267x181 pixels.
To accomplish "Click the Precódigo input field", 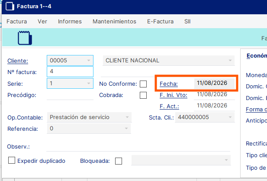I will tap(70, 95).
